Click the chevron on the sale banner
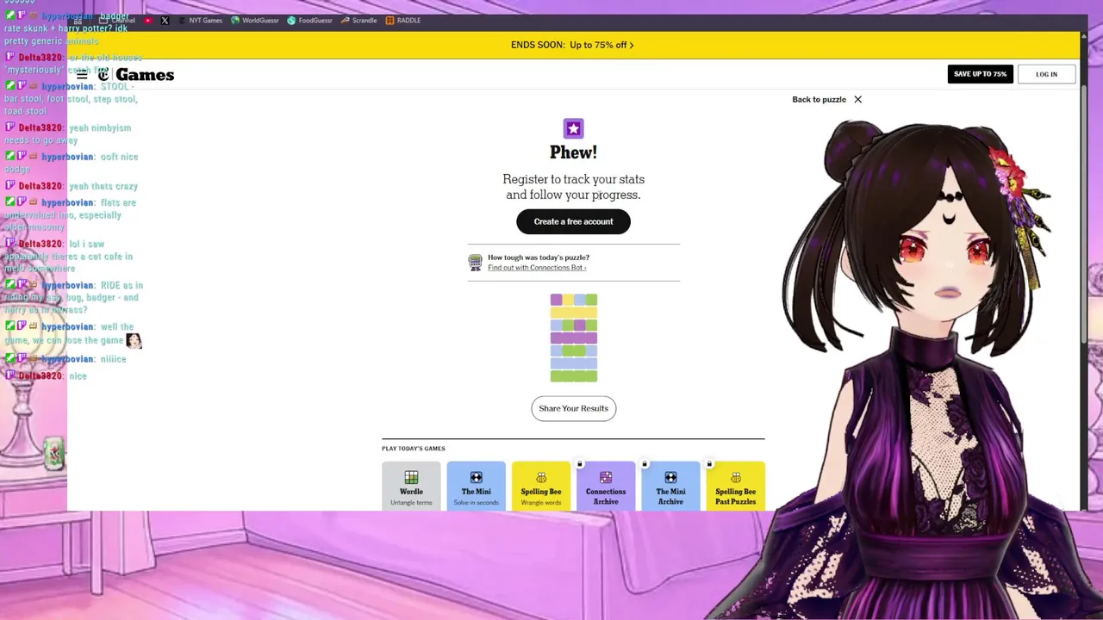This screenshot has width=1103, height=620. click(632, 45)
